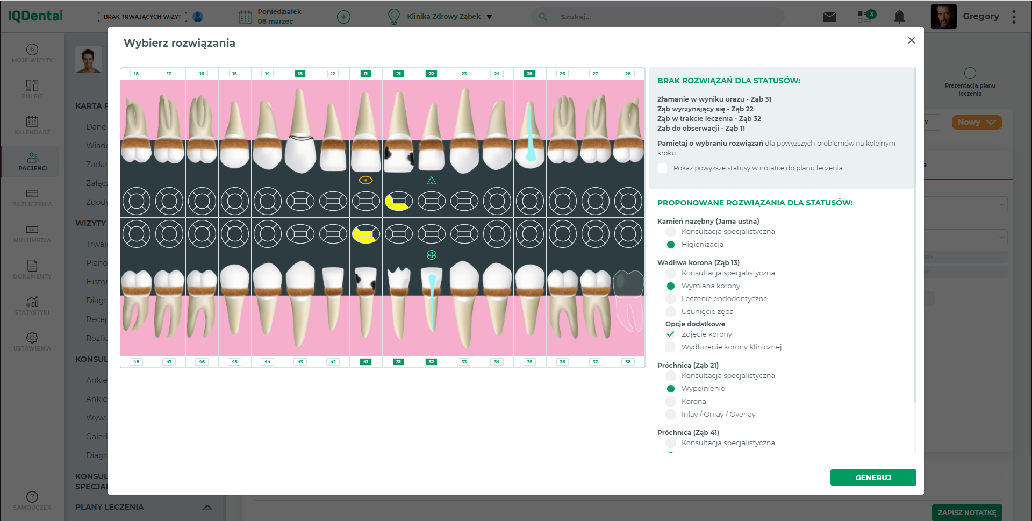1032x521 pixels.
Task: Select Konsultacja specjalistyczna for Kamień nazębny
Action: [x=671, y=232]
